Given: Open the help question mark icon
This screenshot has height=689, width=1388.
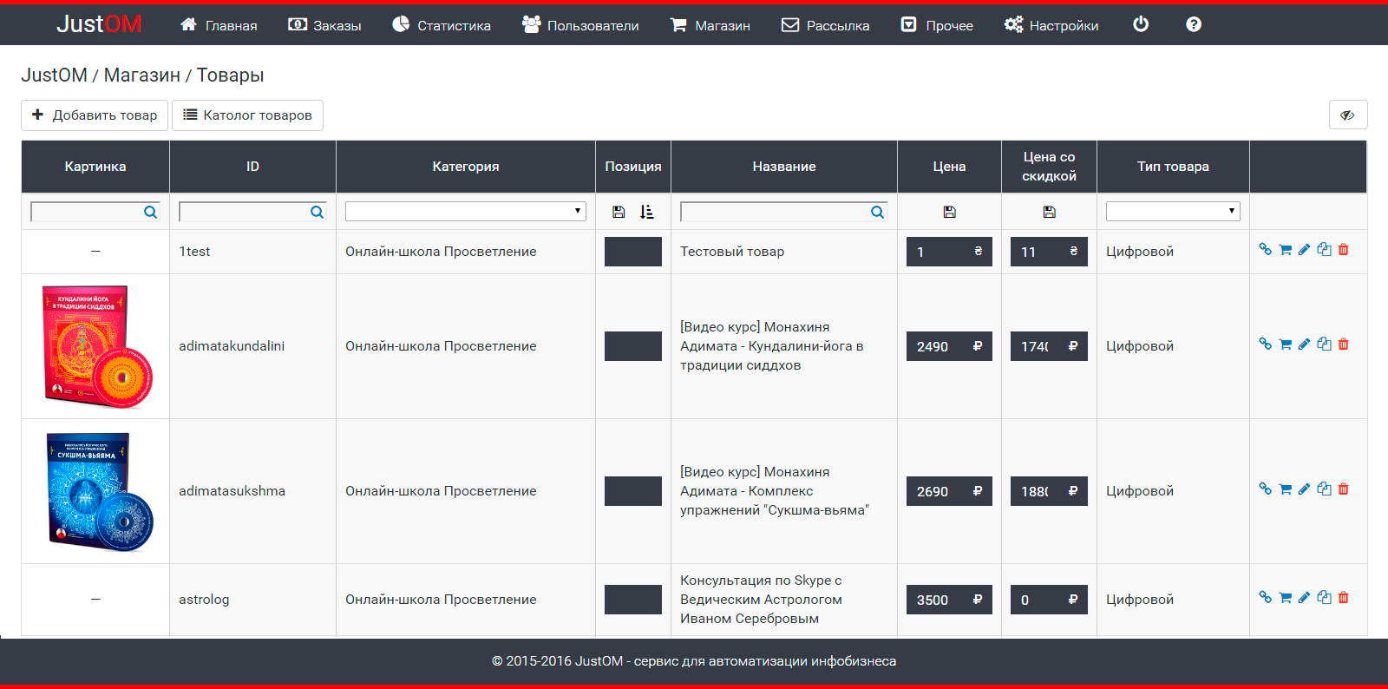Looking at the screenshot, I should pos(1194,24).
